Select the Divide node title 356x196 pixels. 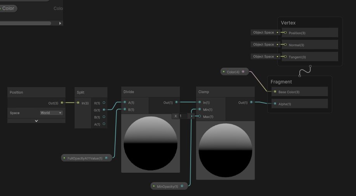click(129, 92)
